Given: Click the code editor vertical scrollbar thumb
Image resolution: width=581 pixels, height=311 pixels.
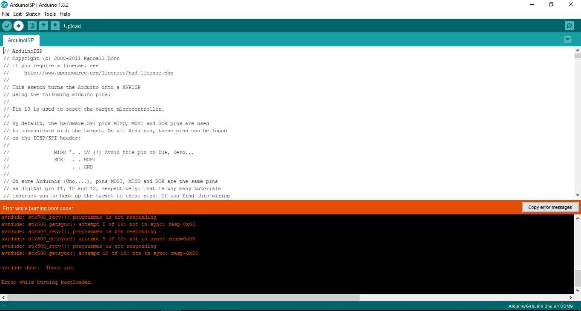Looking at the screenshot, I should (x=578, y=56).
